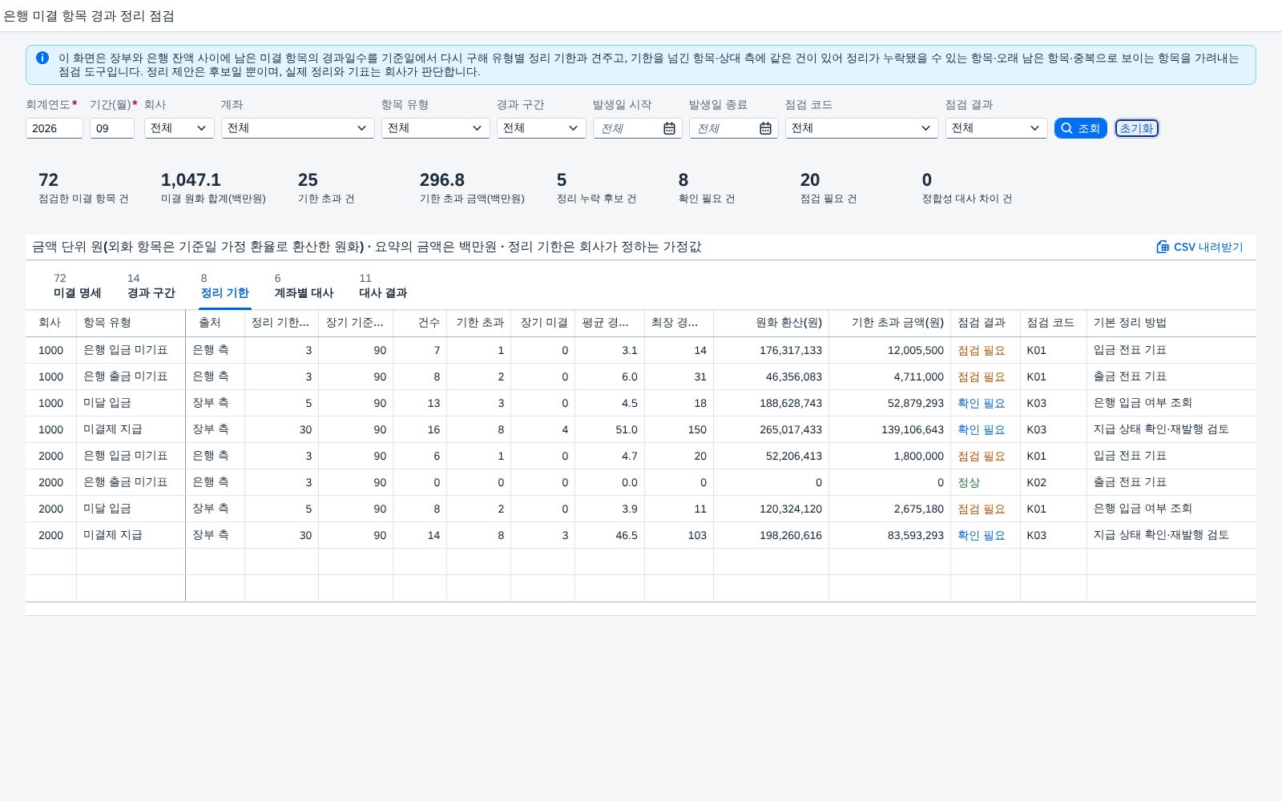1282x801 pixels.
Task: Click 확인 필요 in the 265,017,433 row
Action: click(981, 429)
